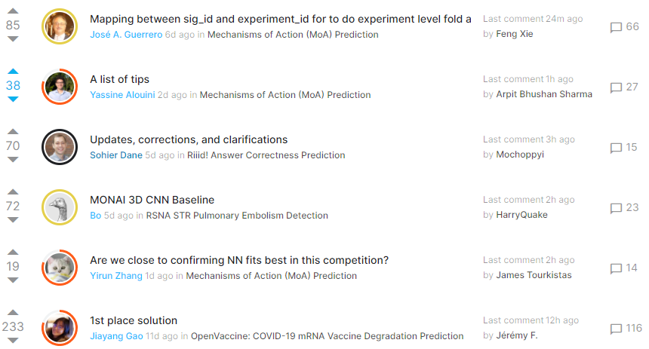Viewport: 649px width, 349px height.
Task: Click the comment icon showing 27
Action: coord(616,87)
